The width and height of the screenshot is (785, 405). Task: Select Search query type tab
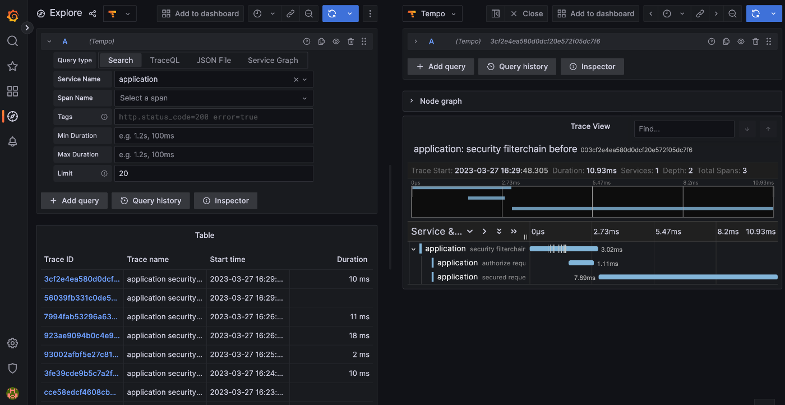tap(121, 60)
